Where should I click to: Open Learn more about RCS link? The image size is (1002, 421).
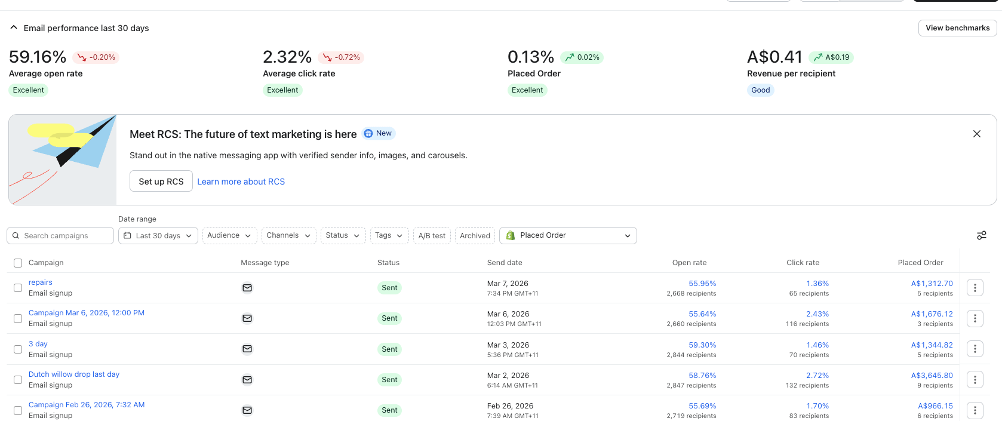(x=241, y=182)
